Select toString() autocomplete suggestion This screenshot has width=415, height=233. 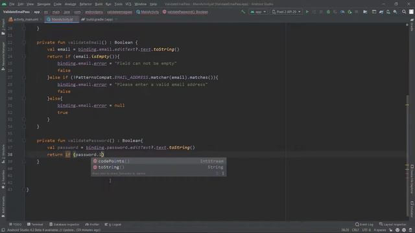coord(159,167)
